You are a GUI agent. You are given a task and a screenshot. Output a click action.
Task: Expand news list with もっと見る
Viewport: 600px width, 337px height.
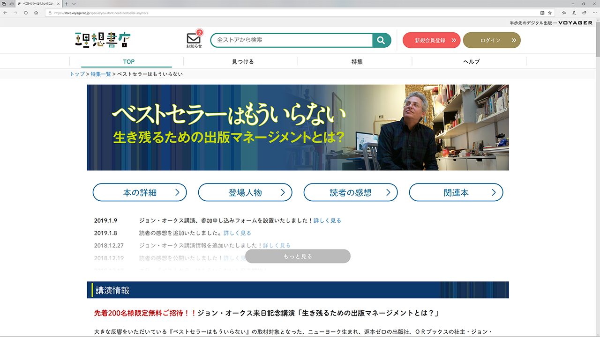click(x=298, y=256)
